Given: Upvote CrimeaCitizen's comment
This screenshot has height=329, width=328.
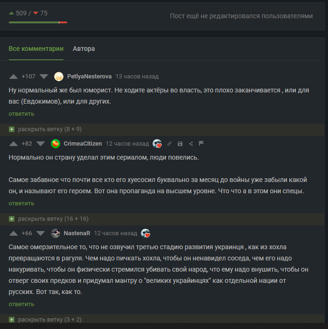Looking at the screenshot, I should 13,144.
